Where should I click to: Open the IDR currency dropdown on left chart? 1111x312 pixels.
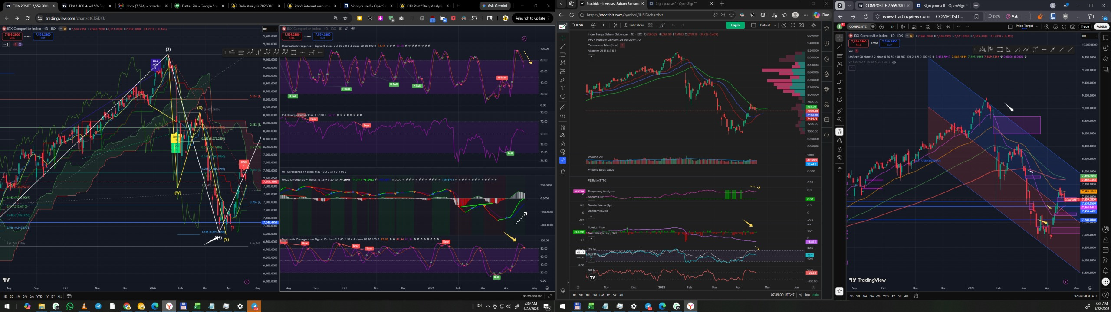coord(270,29)
